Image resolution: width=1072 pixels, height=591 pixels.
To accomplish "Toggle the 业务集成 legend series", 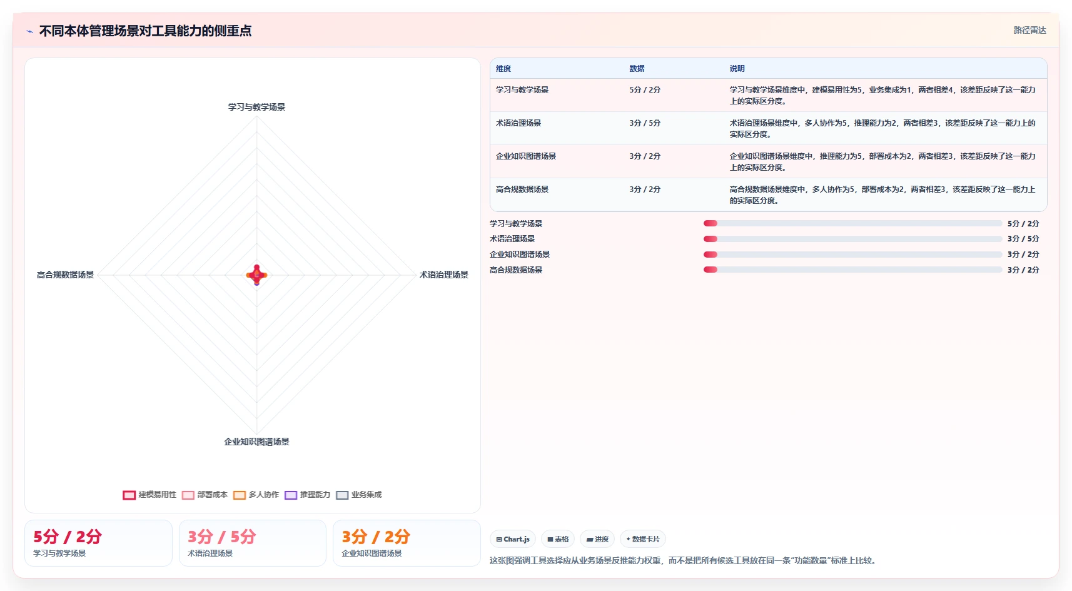I will pyautogui.click(x=358, y=495).
